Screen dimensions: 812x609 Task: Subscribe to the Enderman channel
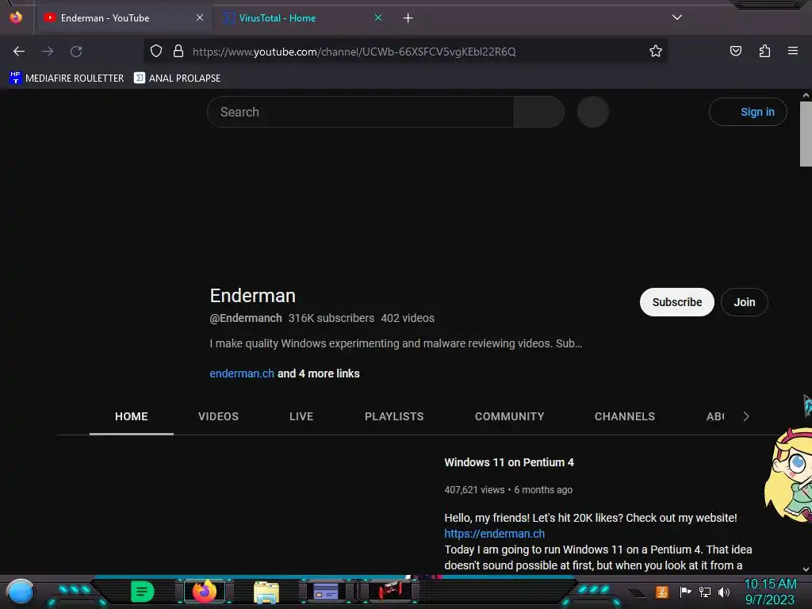point(677,302)
